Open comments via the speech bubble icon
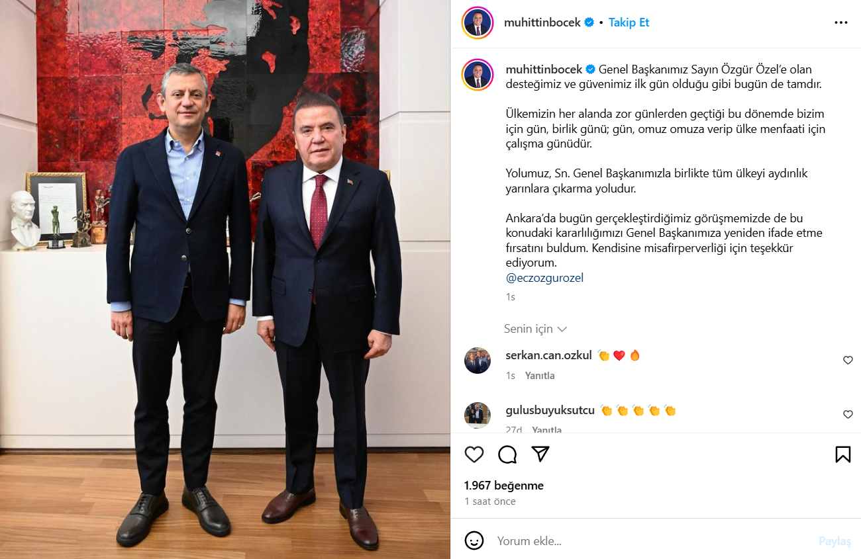The height and width of the screenshot is (559, 861). (x=507, y=454)
